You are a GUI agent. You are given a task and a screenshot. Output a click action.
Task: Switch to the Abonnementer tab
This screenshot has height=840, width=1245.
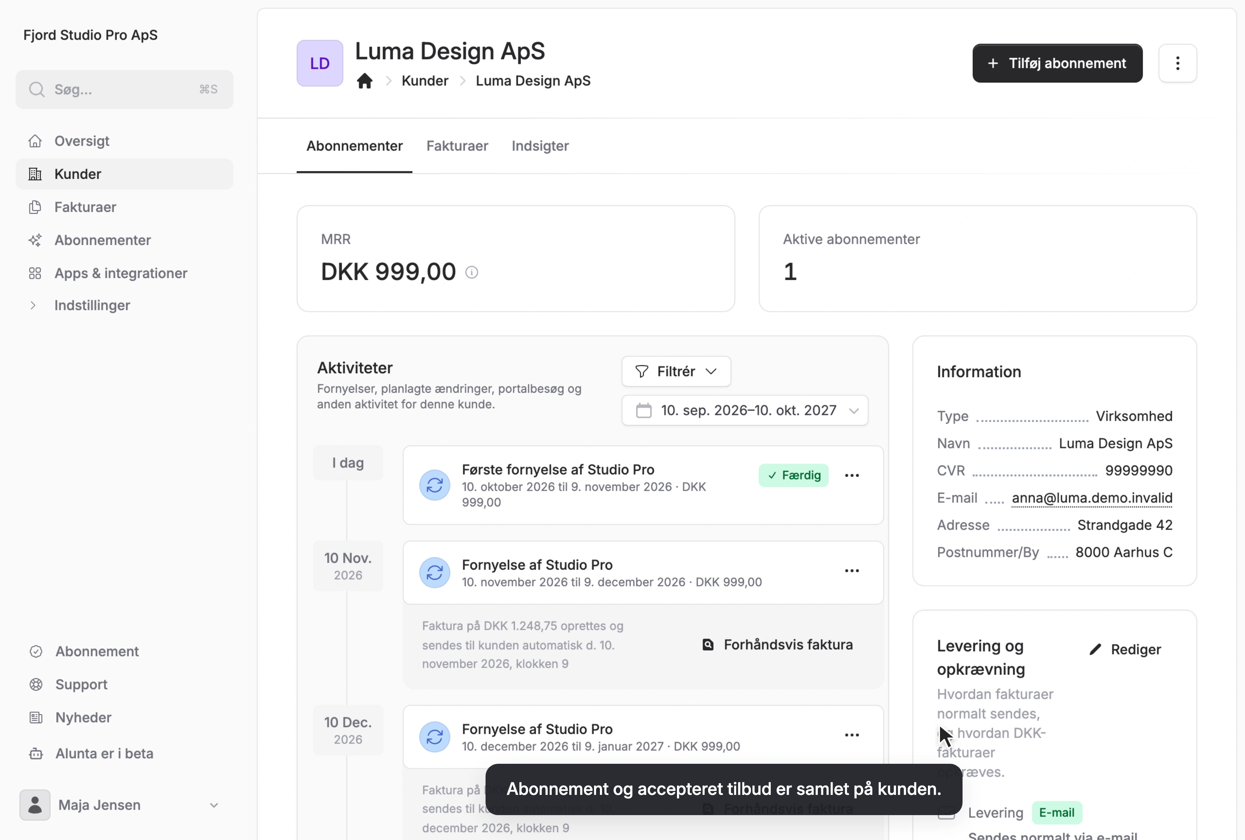[x=354, y=146]
